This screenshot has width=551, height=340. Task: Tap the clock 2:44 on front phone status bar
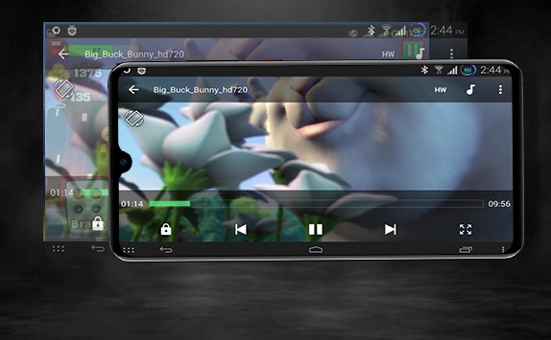[x=490, y=70]
